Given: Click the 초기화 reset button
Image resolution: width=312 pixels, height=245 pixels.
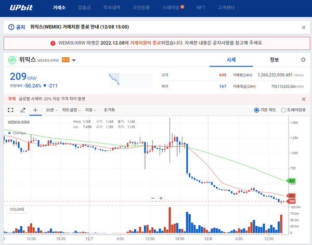Looking at the screenshot, I should tap(109, 110).
